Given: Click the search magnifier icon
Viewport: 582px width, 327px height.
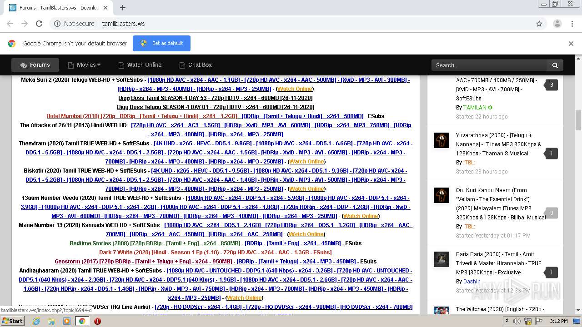Looking at the screenshot, I should pos(555,65).
